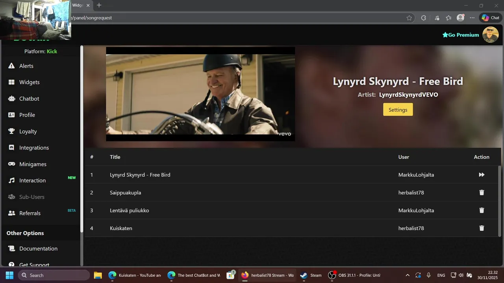Open File Explorer from the taskbar

98,275
